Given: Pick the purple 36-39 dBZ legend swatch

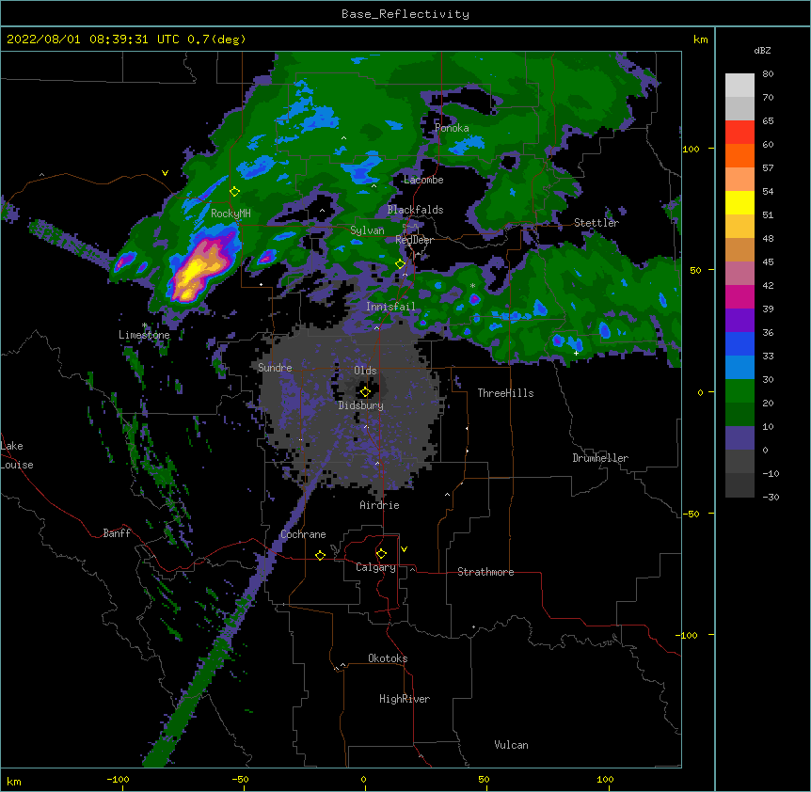Looking at the screenshot, I should pos(739,321).
